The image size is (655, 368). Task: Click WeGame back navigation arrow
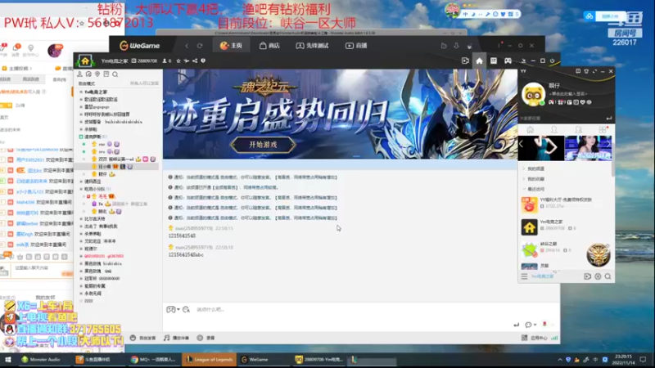pos(187,46)
